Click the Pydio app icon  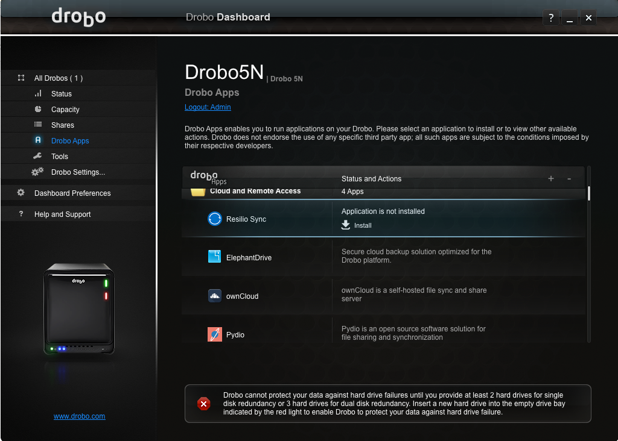coord(215,334)
